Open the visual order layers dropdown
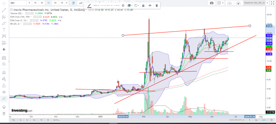 point(130,5)
